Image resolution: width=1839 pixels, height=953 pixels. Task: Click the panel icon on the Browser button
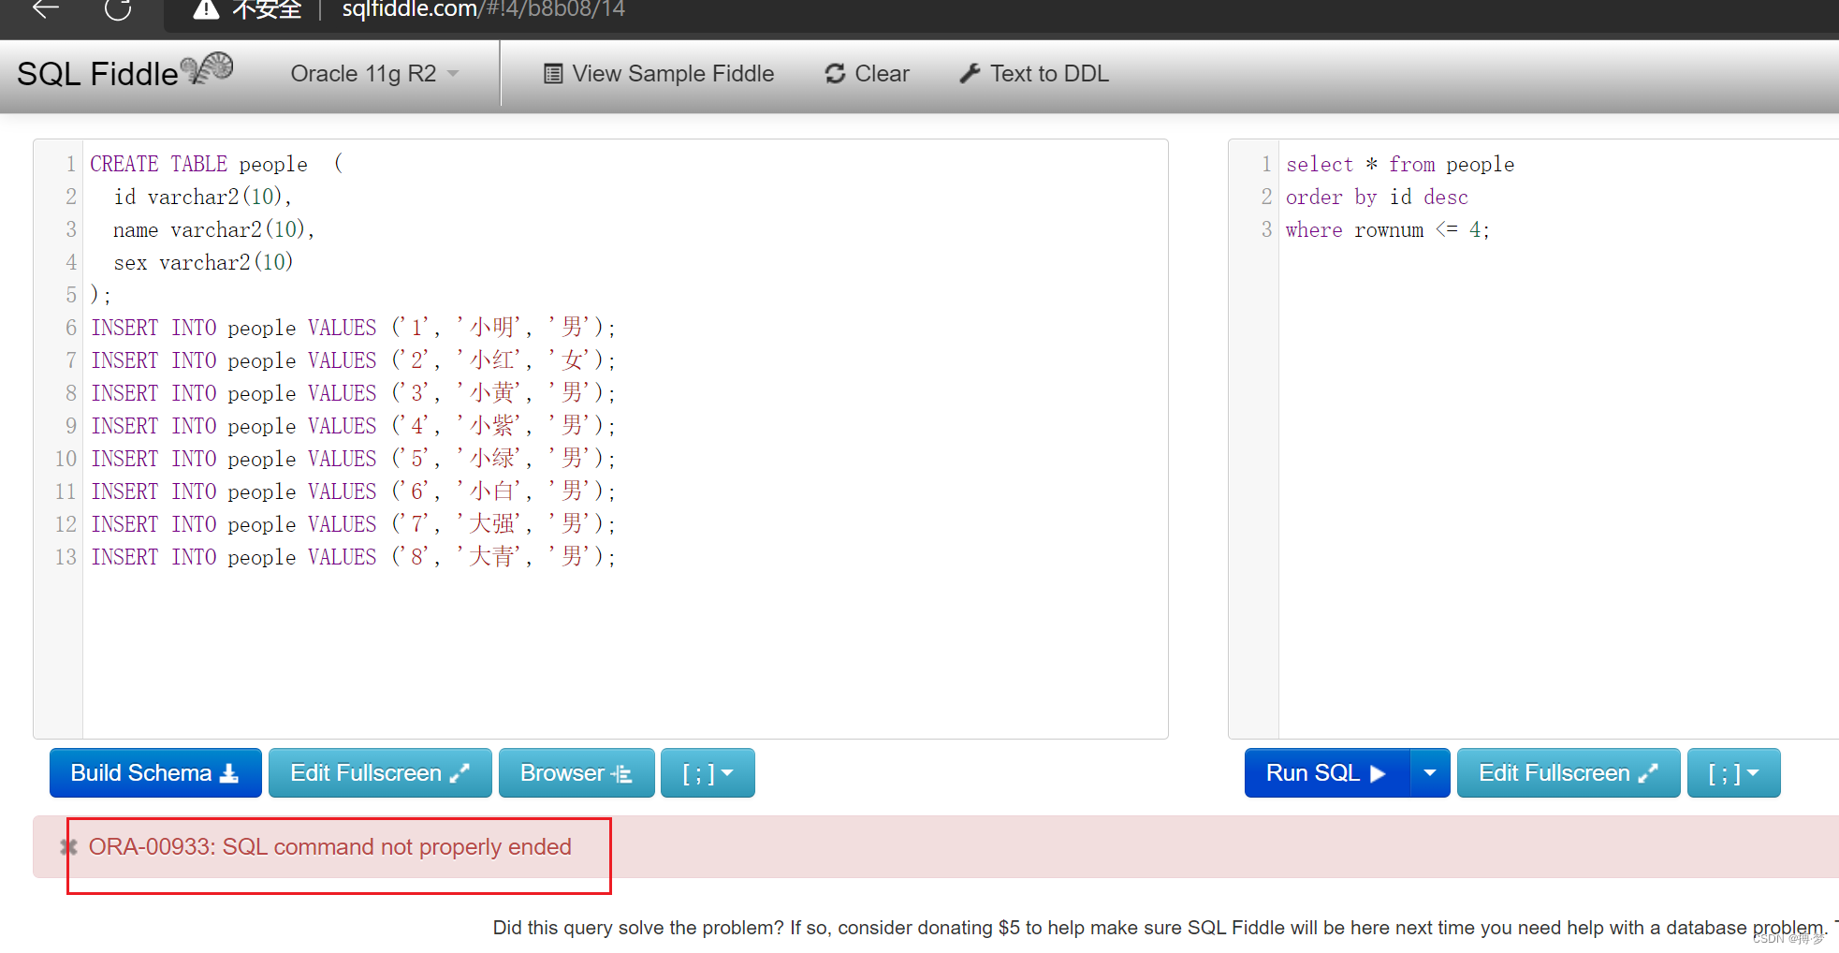click(621, 772)
